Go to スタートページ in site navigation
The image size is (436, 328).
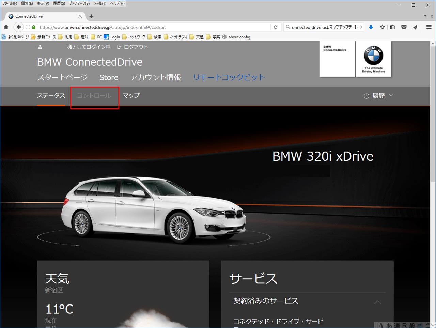[x=62, y=77]
